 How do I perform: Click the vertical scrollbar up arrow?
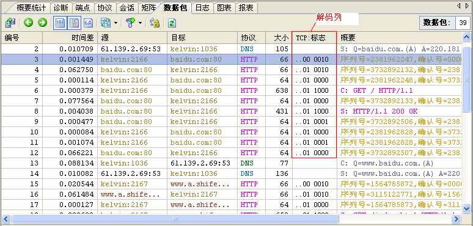pos(466,37)
